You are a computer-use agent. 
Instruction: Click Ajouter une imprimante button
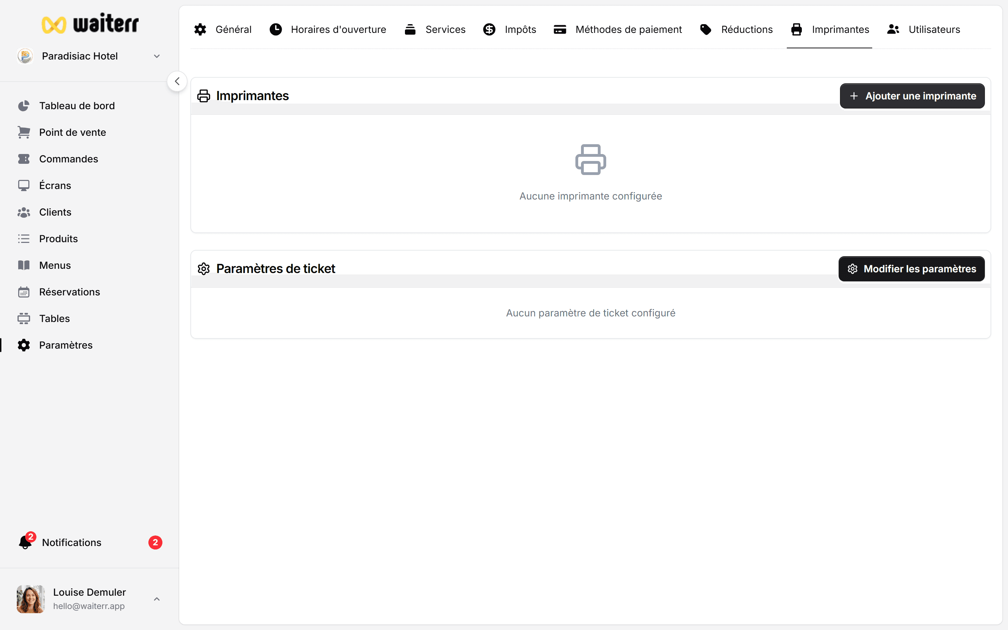coord(912,96)
